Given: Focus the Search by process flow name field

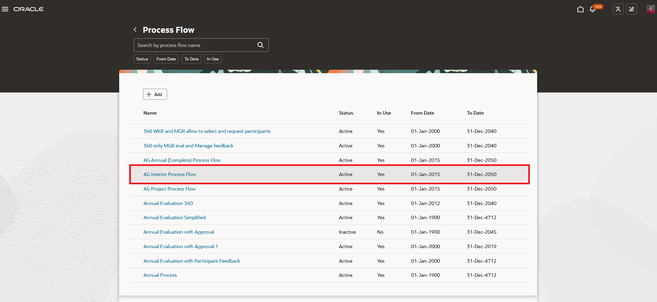Looking at the screenshot, I should [x=201, y=45].
